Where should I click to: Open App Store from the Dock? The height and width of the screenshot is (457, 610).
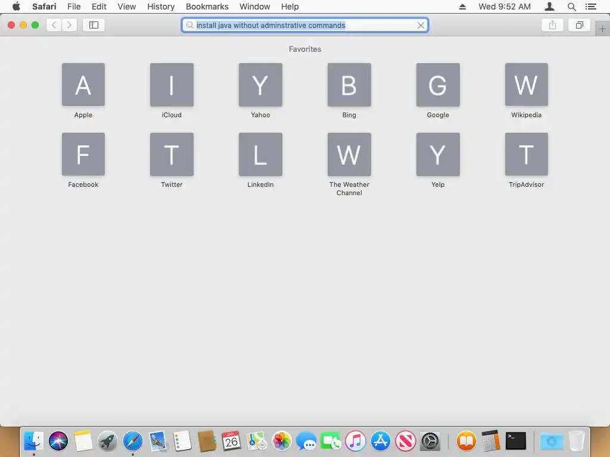[x=381, y=441]
